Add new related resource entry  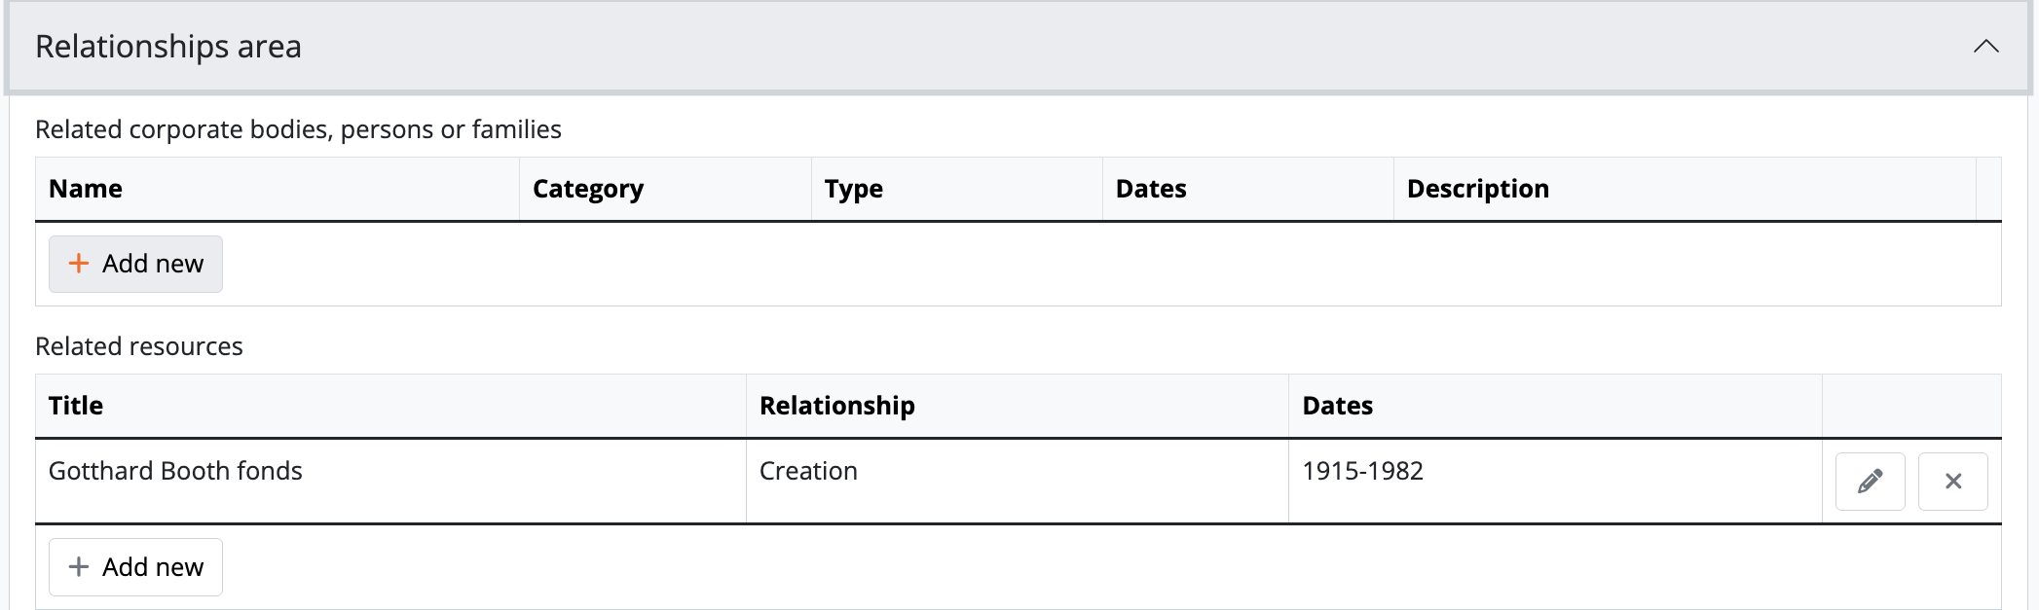click(135, 567)
